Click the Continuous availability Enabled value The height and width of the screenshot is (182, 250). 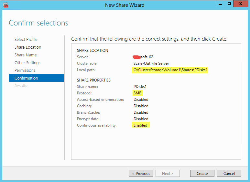point(140,125)
